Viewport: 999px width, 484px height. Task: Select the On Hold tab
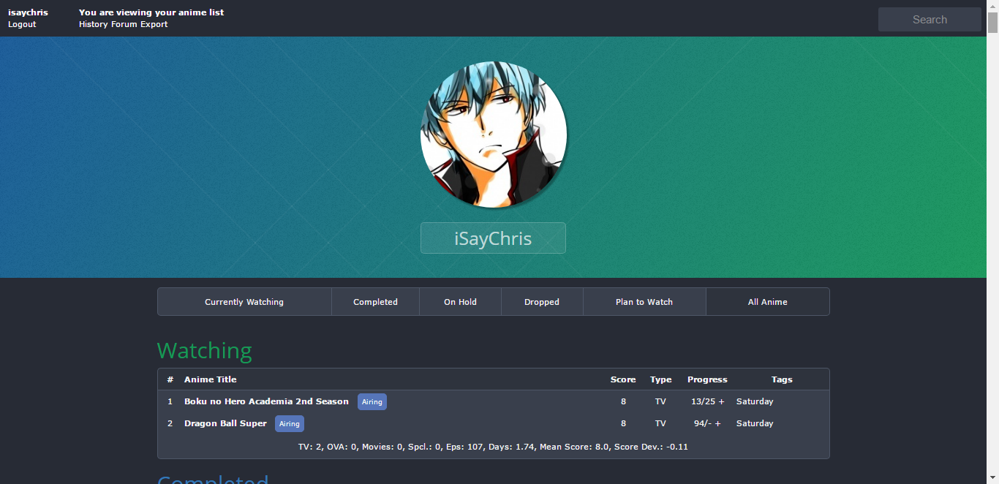(460, 301)
